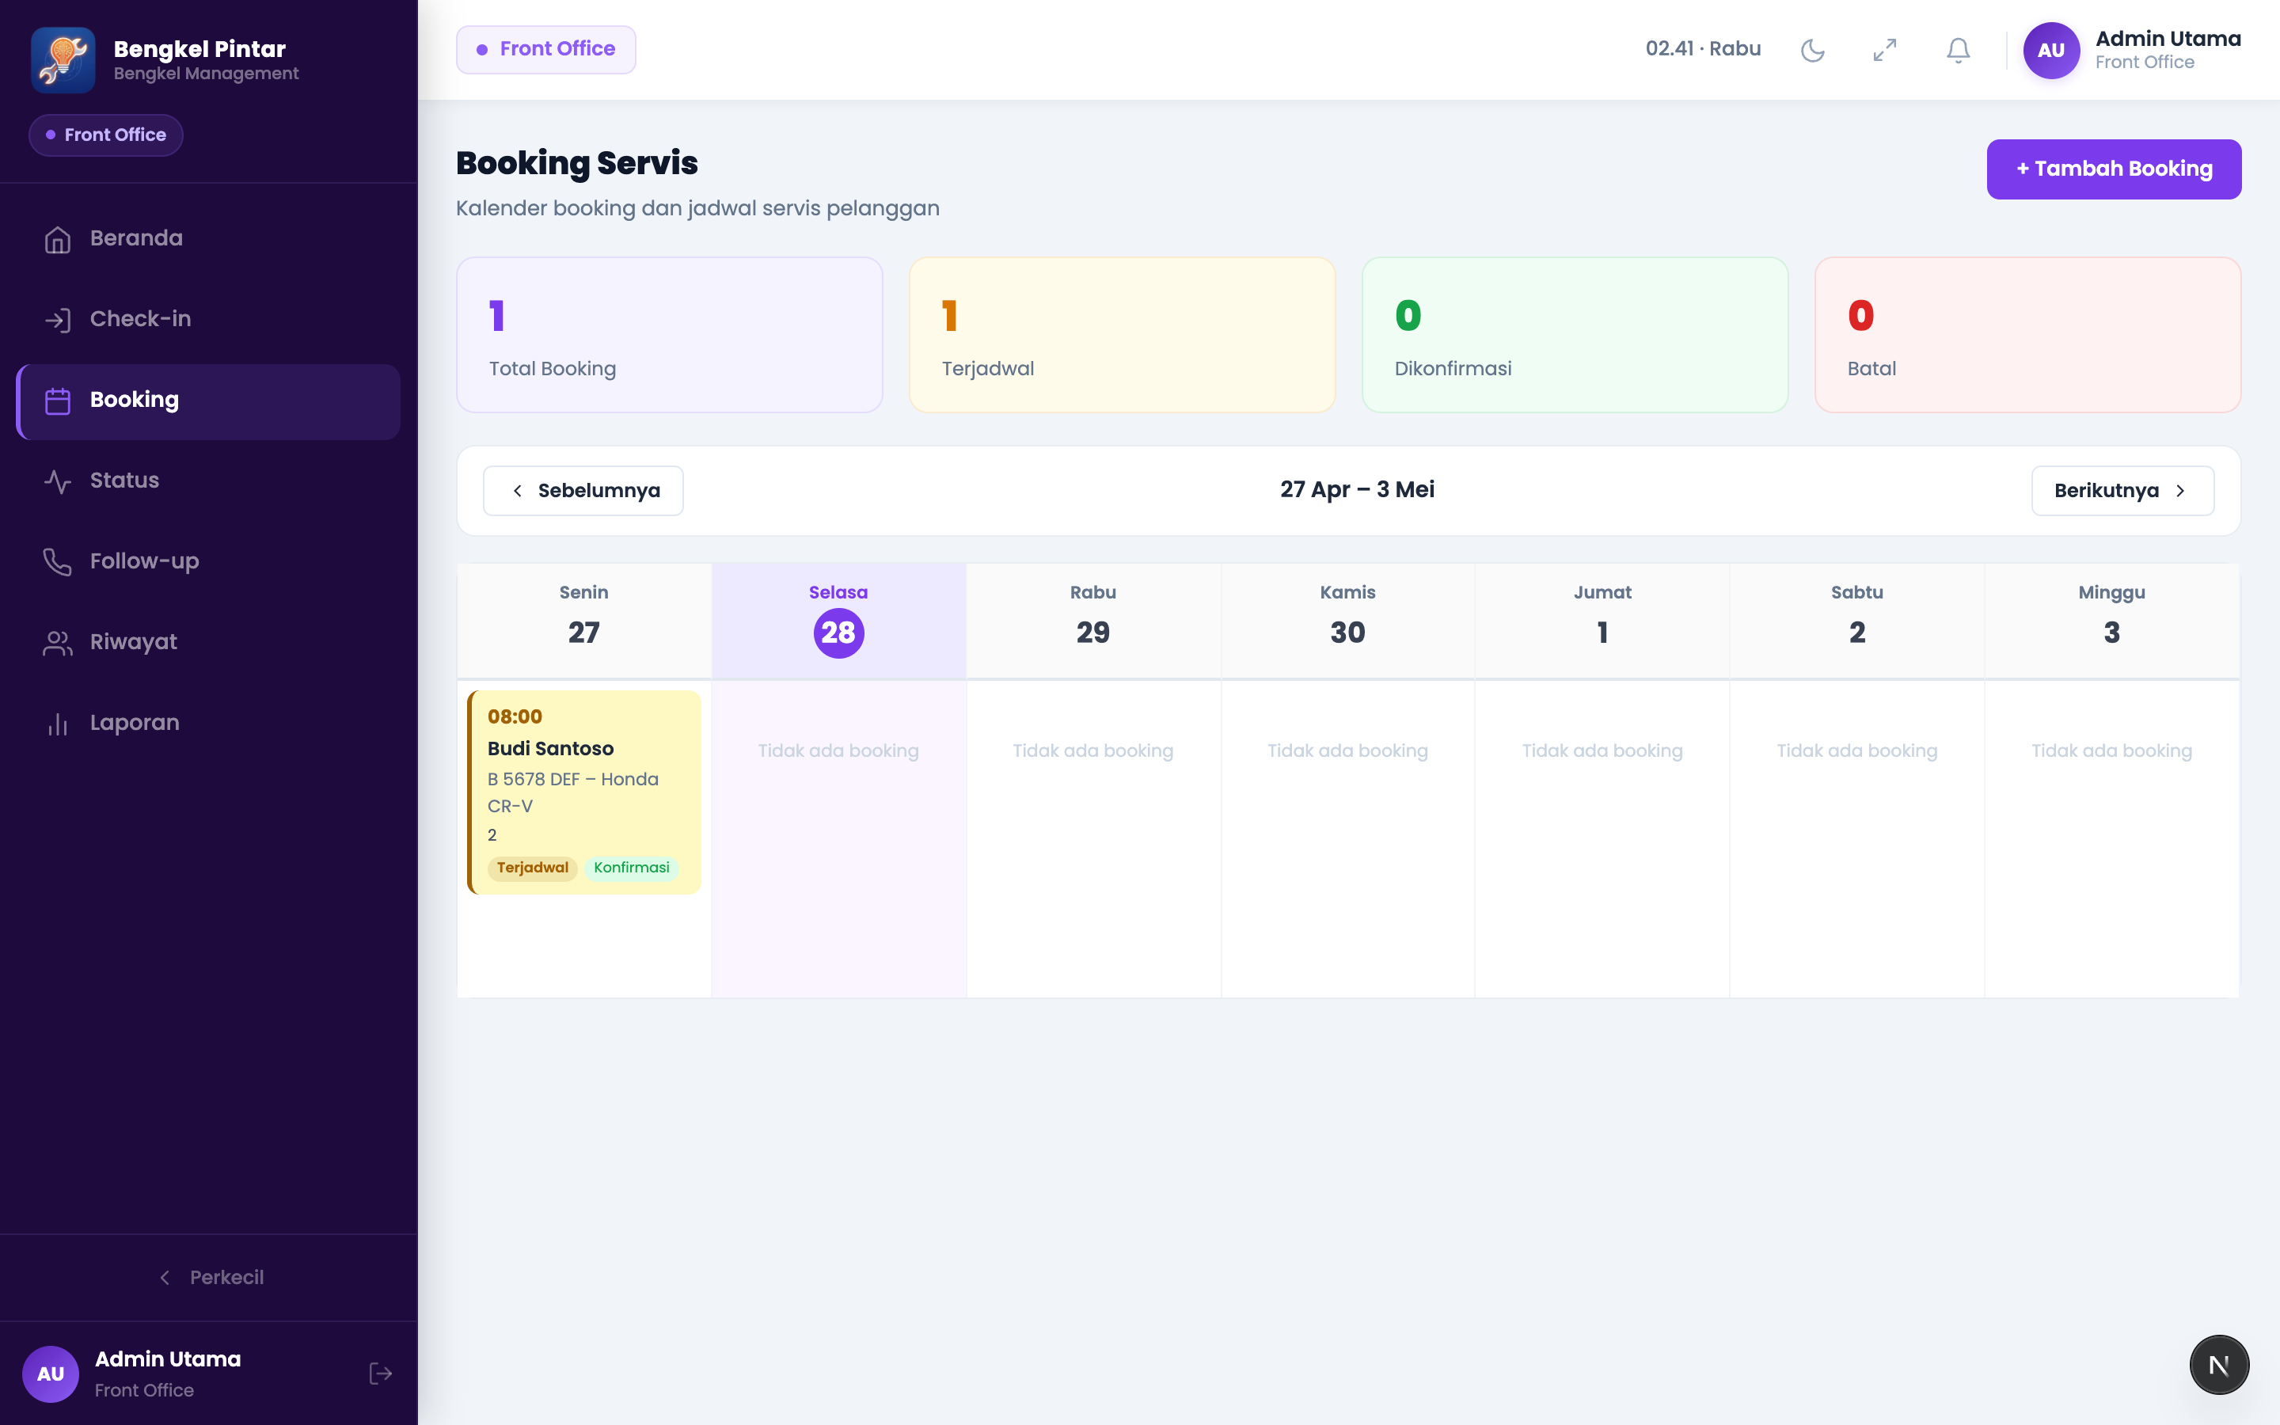Select the Kamis 30 day header
Image resolution: width=2280 pixels, height=1425 pixels.
(x=1347, y=621)
